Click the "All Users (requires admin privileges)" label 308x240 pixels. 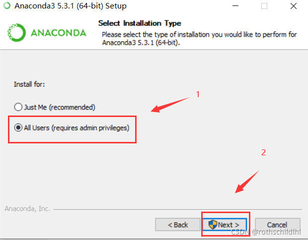pyautogui.click(x=77, y=128)
